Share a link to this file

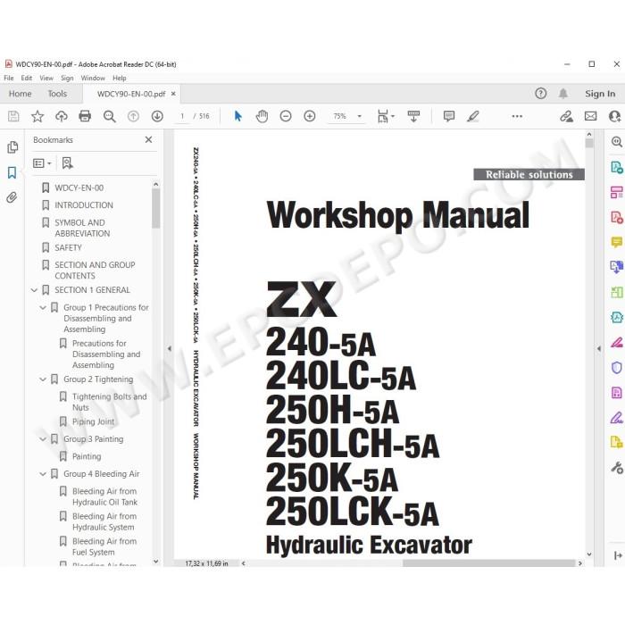coord(566,116)
